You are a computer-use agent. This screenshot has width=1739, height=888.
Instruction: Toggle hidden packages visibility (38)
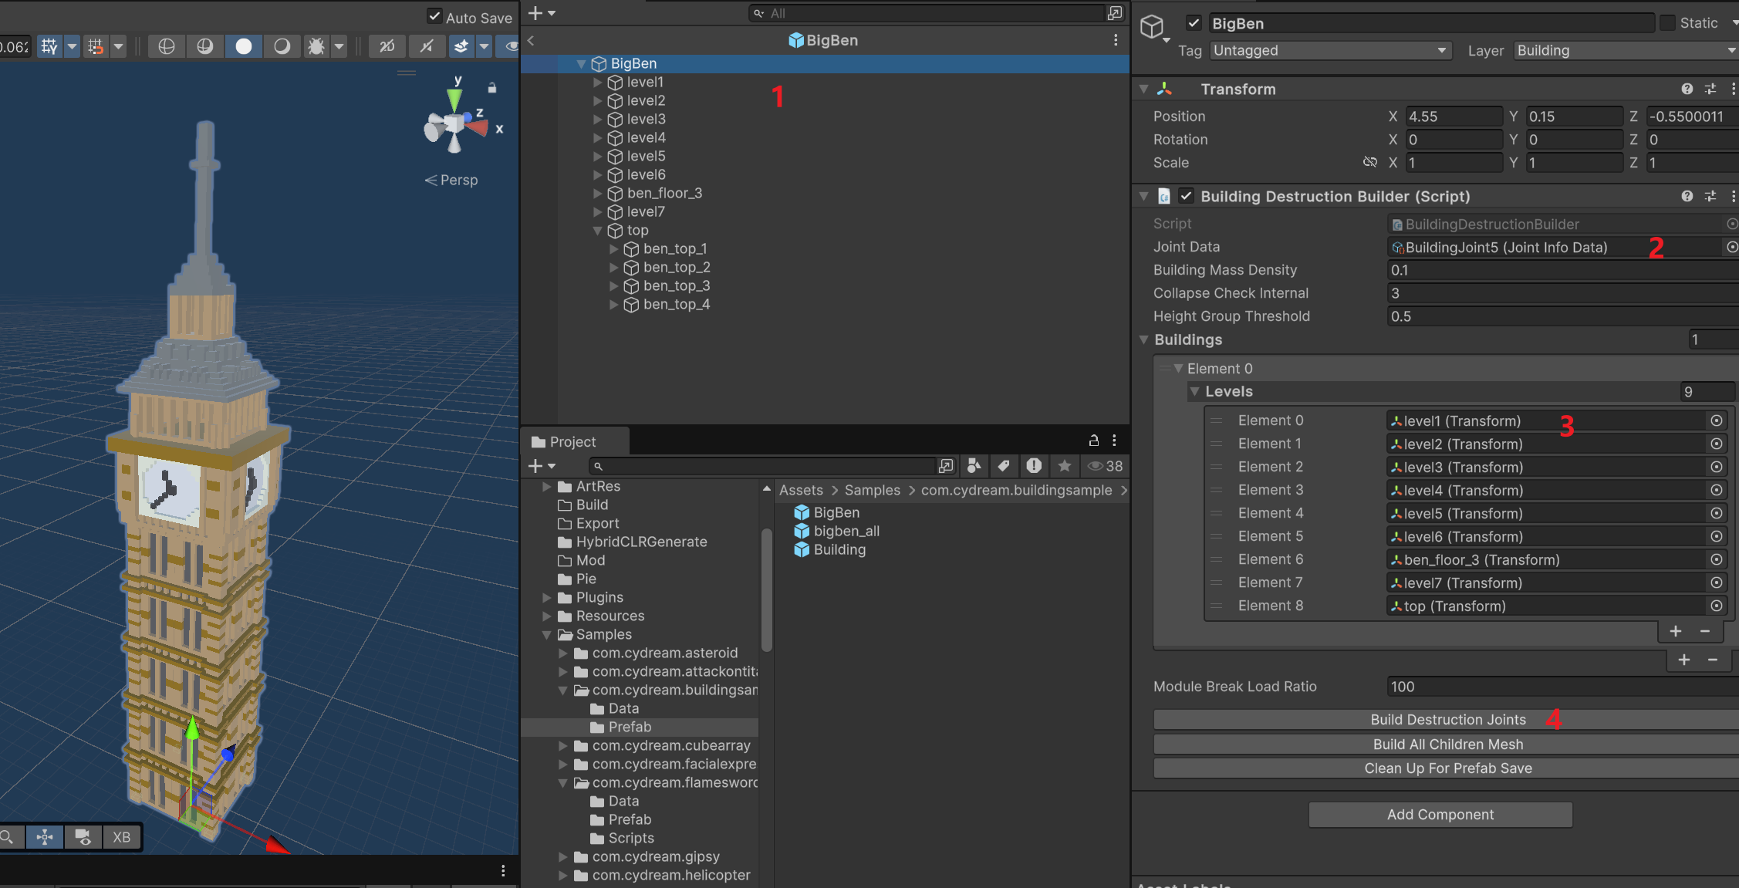tap(1105, 466)
